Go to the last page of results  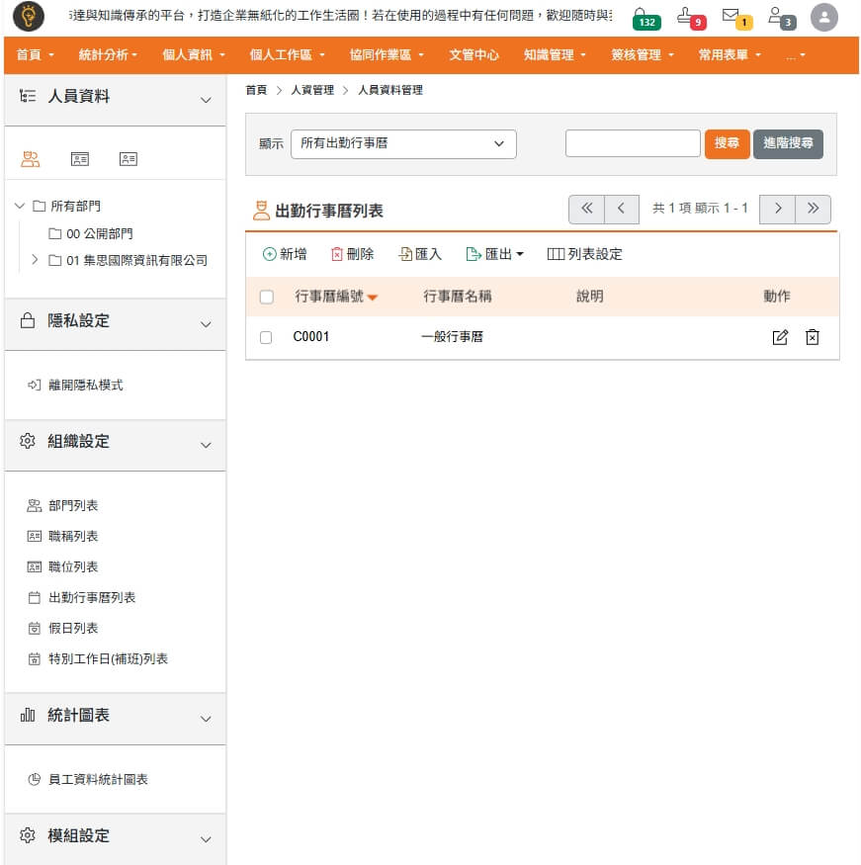813,209
